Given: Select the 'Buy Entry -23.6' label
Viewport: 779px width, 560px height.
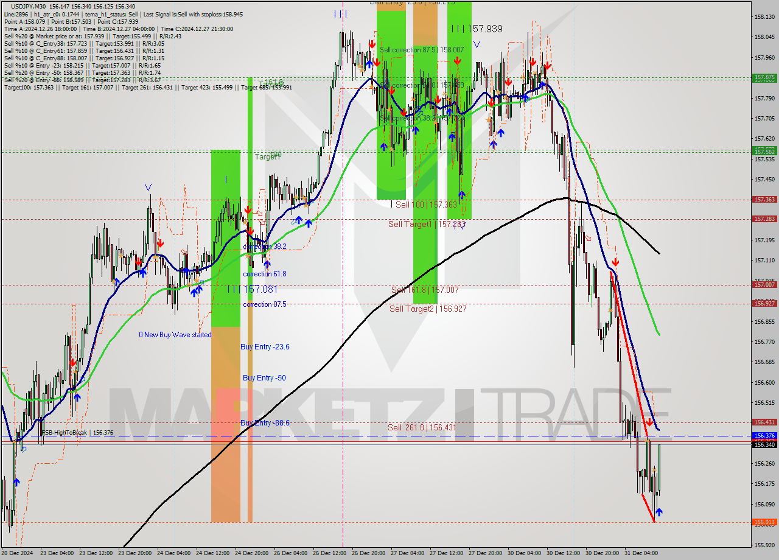Looking at the screenshot, I should pyautogui.click(x=265, y=347).
